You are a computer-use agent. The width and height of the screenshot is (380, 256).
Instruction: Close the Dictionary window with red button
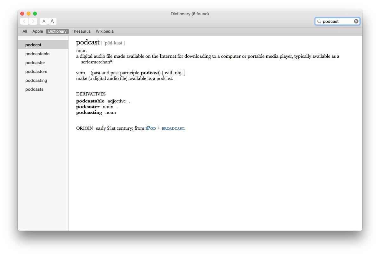[x=22, y=14]
